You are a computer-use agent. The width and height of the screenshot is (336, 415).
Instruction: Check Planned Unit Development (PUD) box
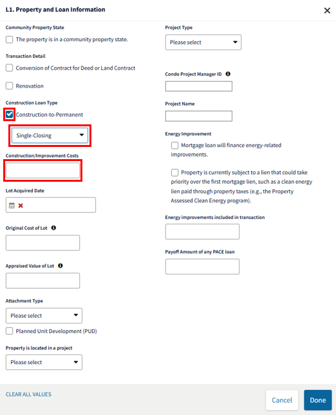point(9,331)
